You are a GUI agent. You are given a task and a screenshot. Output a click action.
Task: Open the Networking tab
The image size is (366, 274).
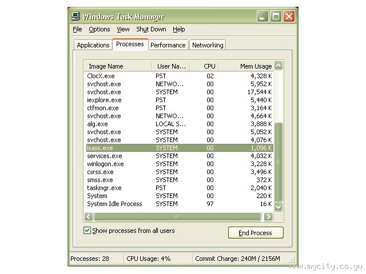[x=208, y=45]
